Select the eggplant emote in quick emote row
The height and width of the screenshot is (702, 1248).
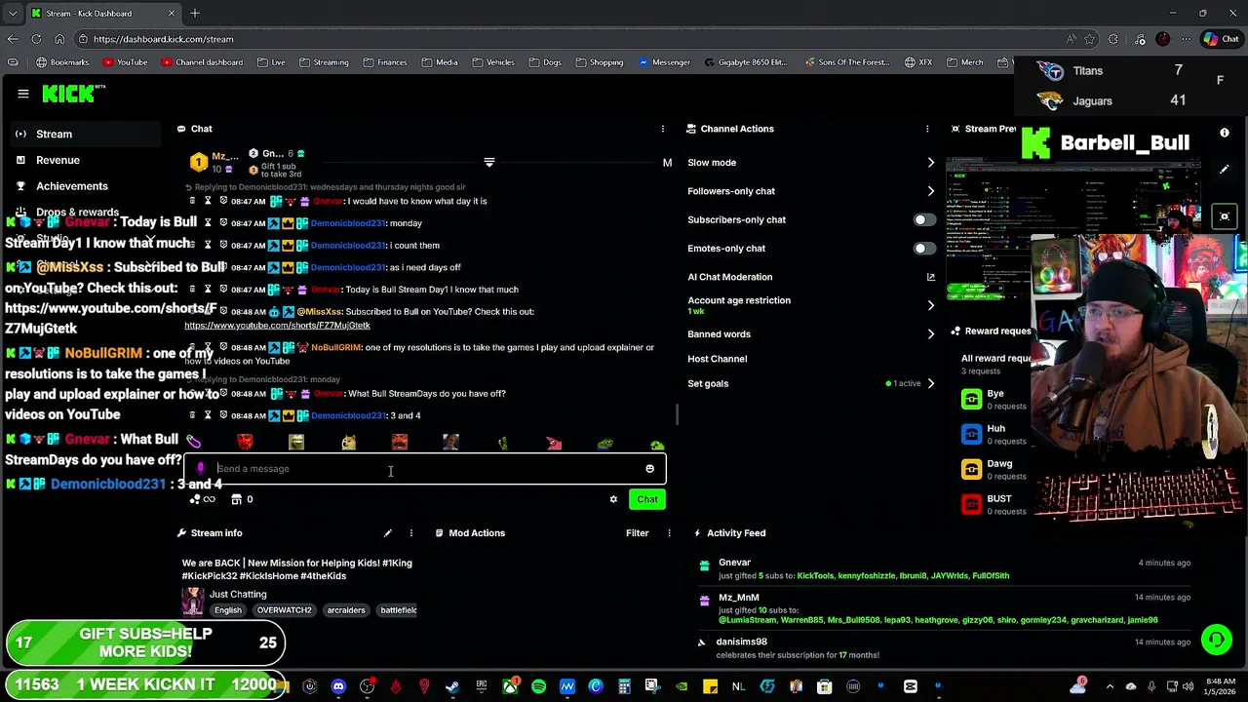point(194,444)
